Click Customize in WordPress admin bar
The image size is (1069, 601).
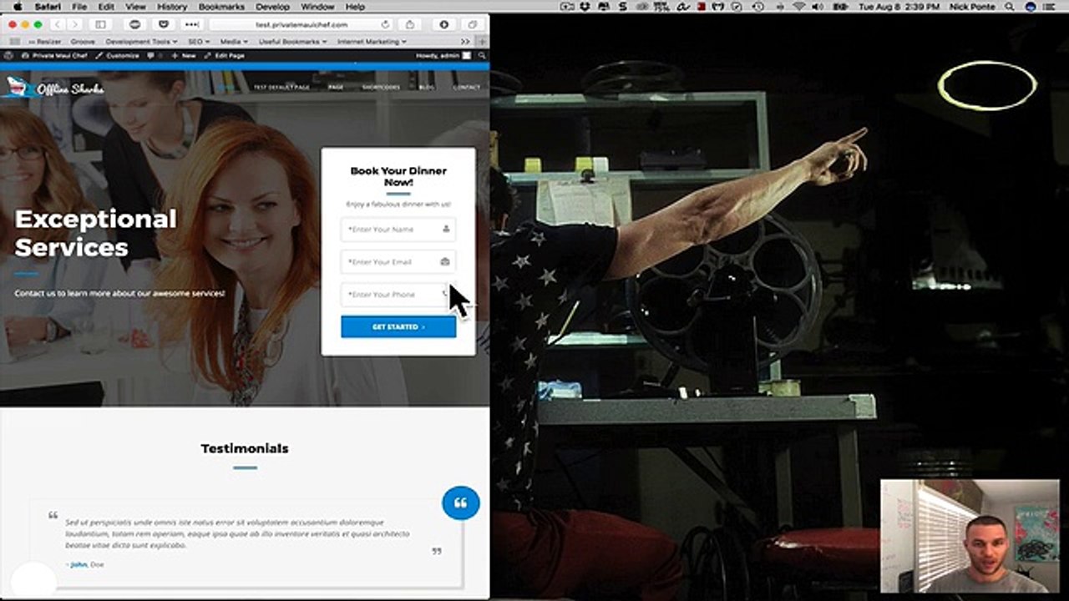click(x=117, y=55)
